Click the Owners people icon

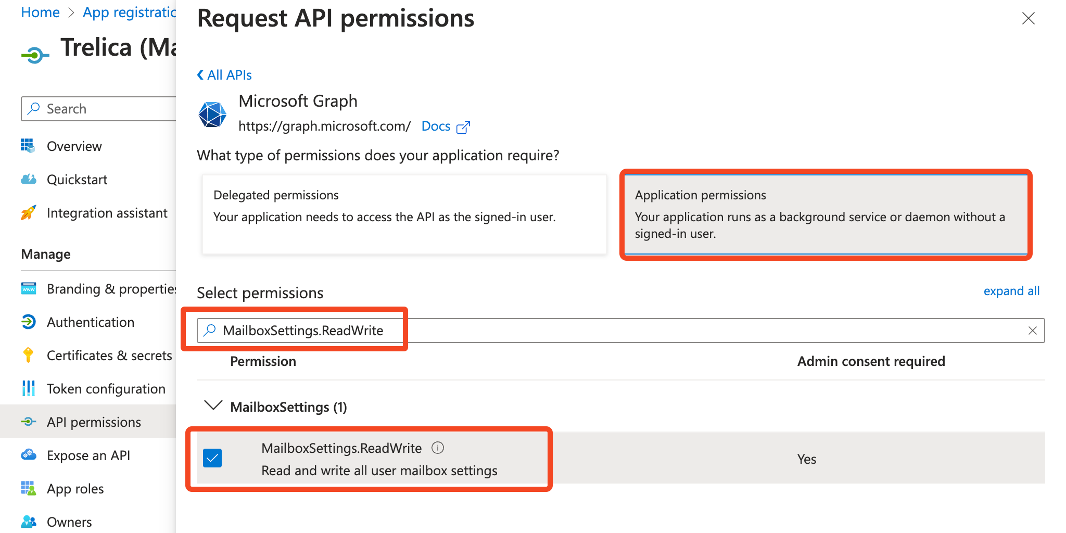[x=29, y=522]
